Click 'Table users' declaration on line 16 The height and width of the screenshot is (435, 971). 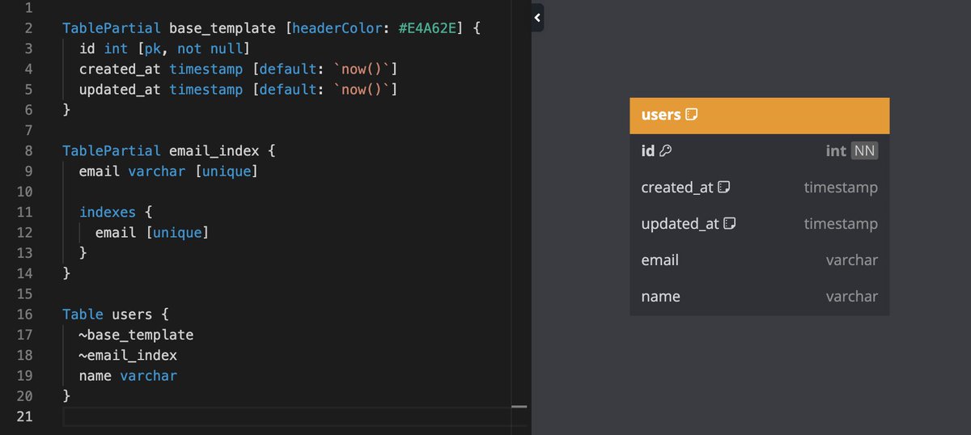point(108,314)
